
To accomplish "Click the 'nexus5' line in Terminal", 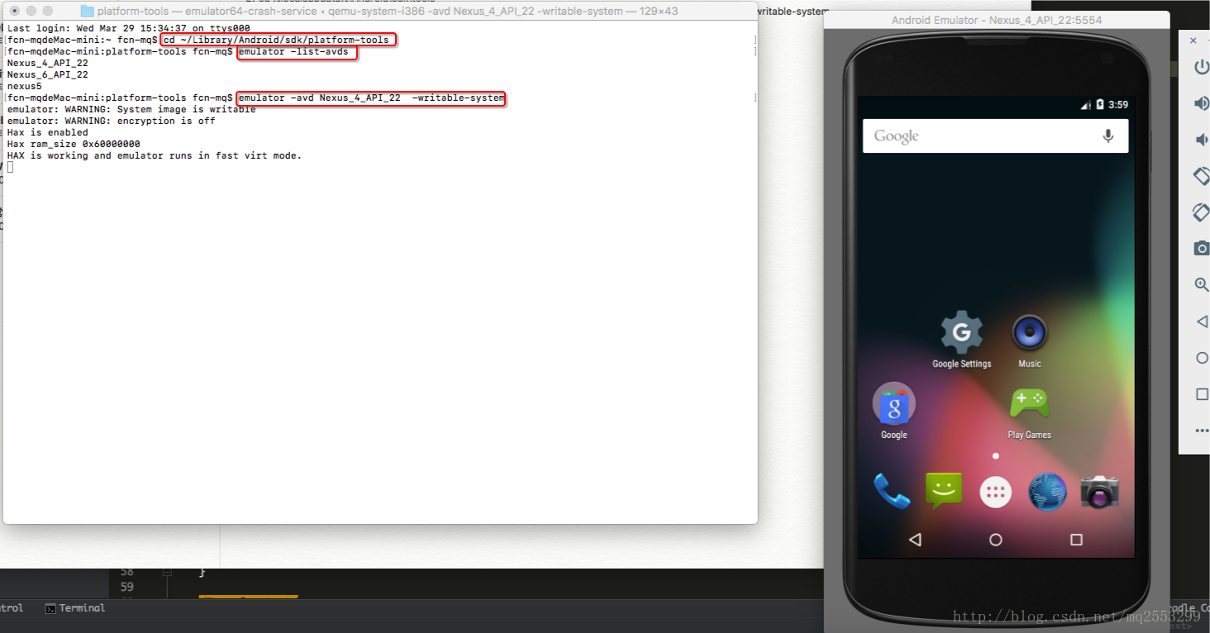I will coord(24,86).
